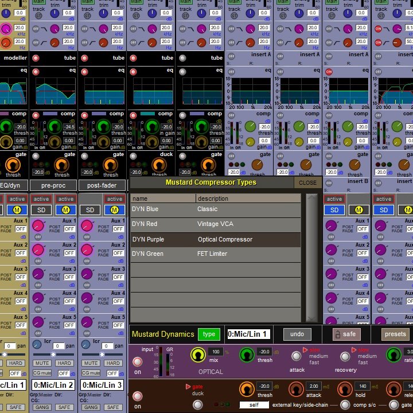Screen dimensions: 413x413
Task: Click the teal compressor type swatch above duck channel
Action: [147, 114]
